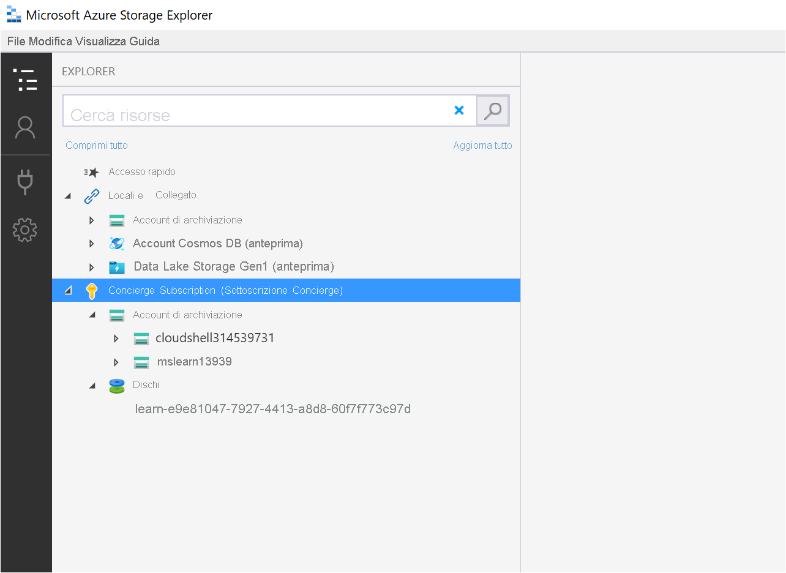Open the Guida menu
The height and width of the screenshot is (573, 786).
(144, 42)
